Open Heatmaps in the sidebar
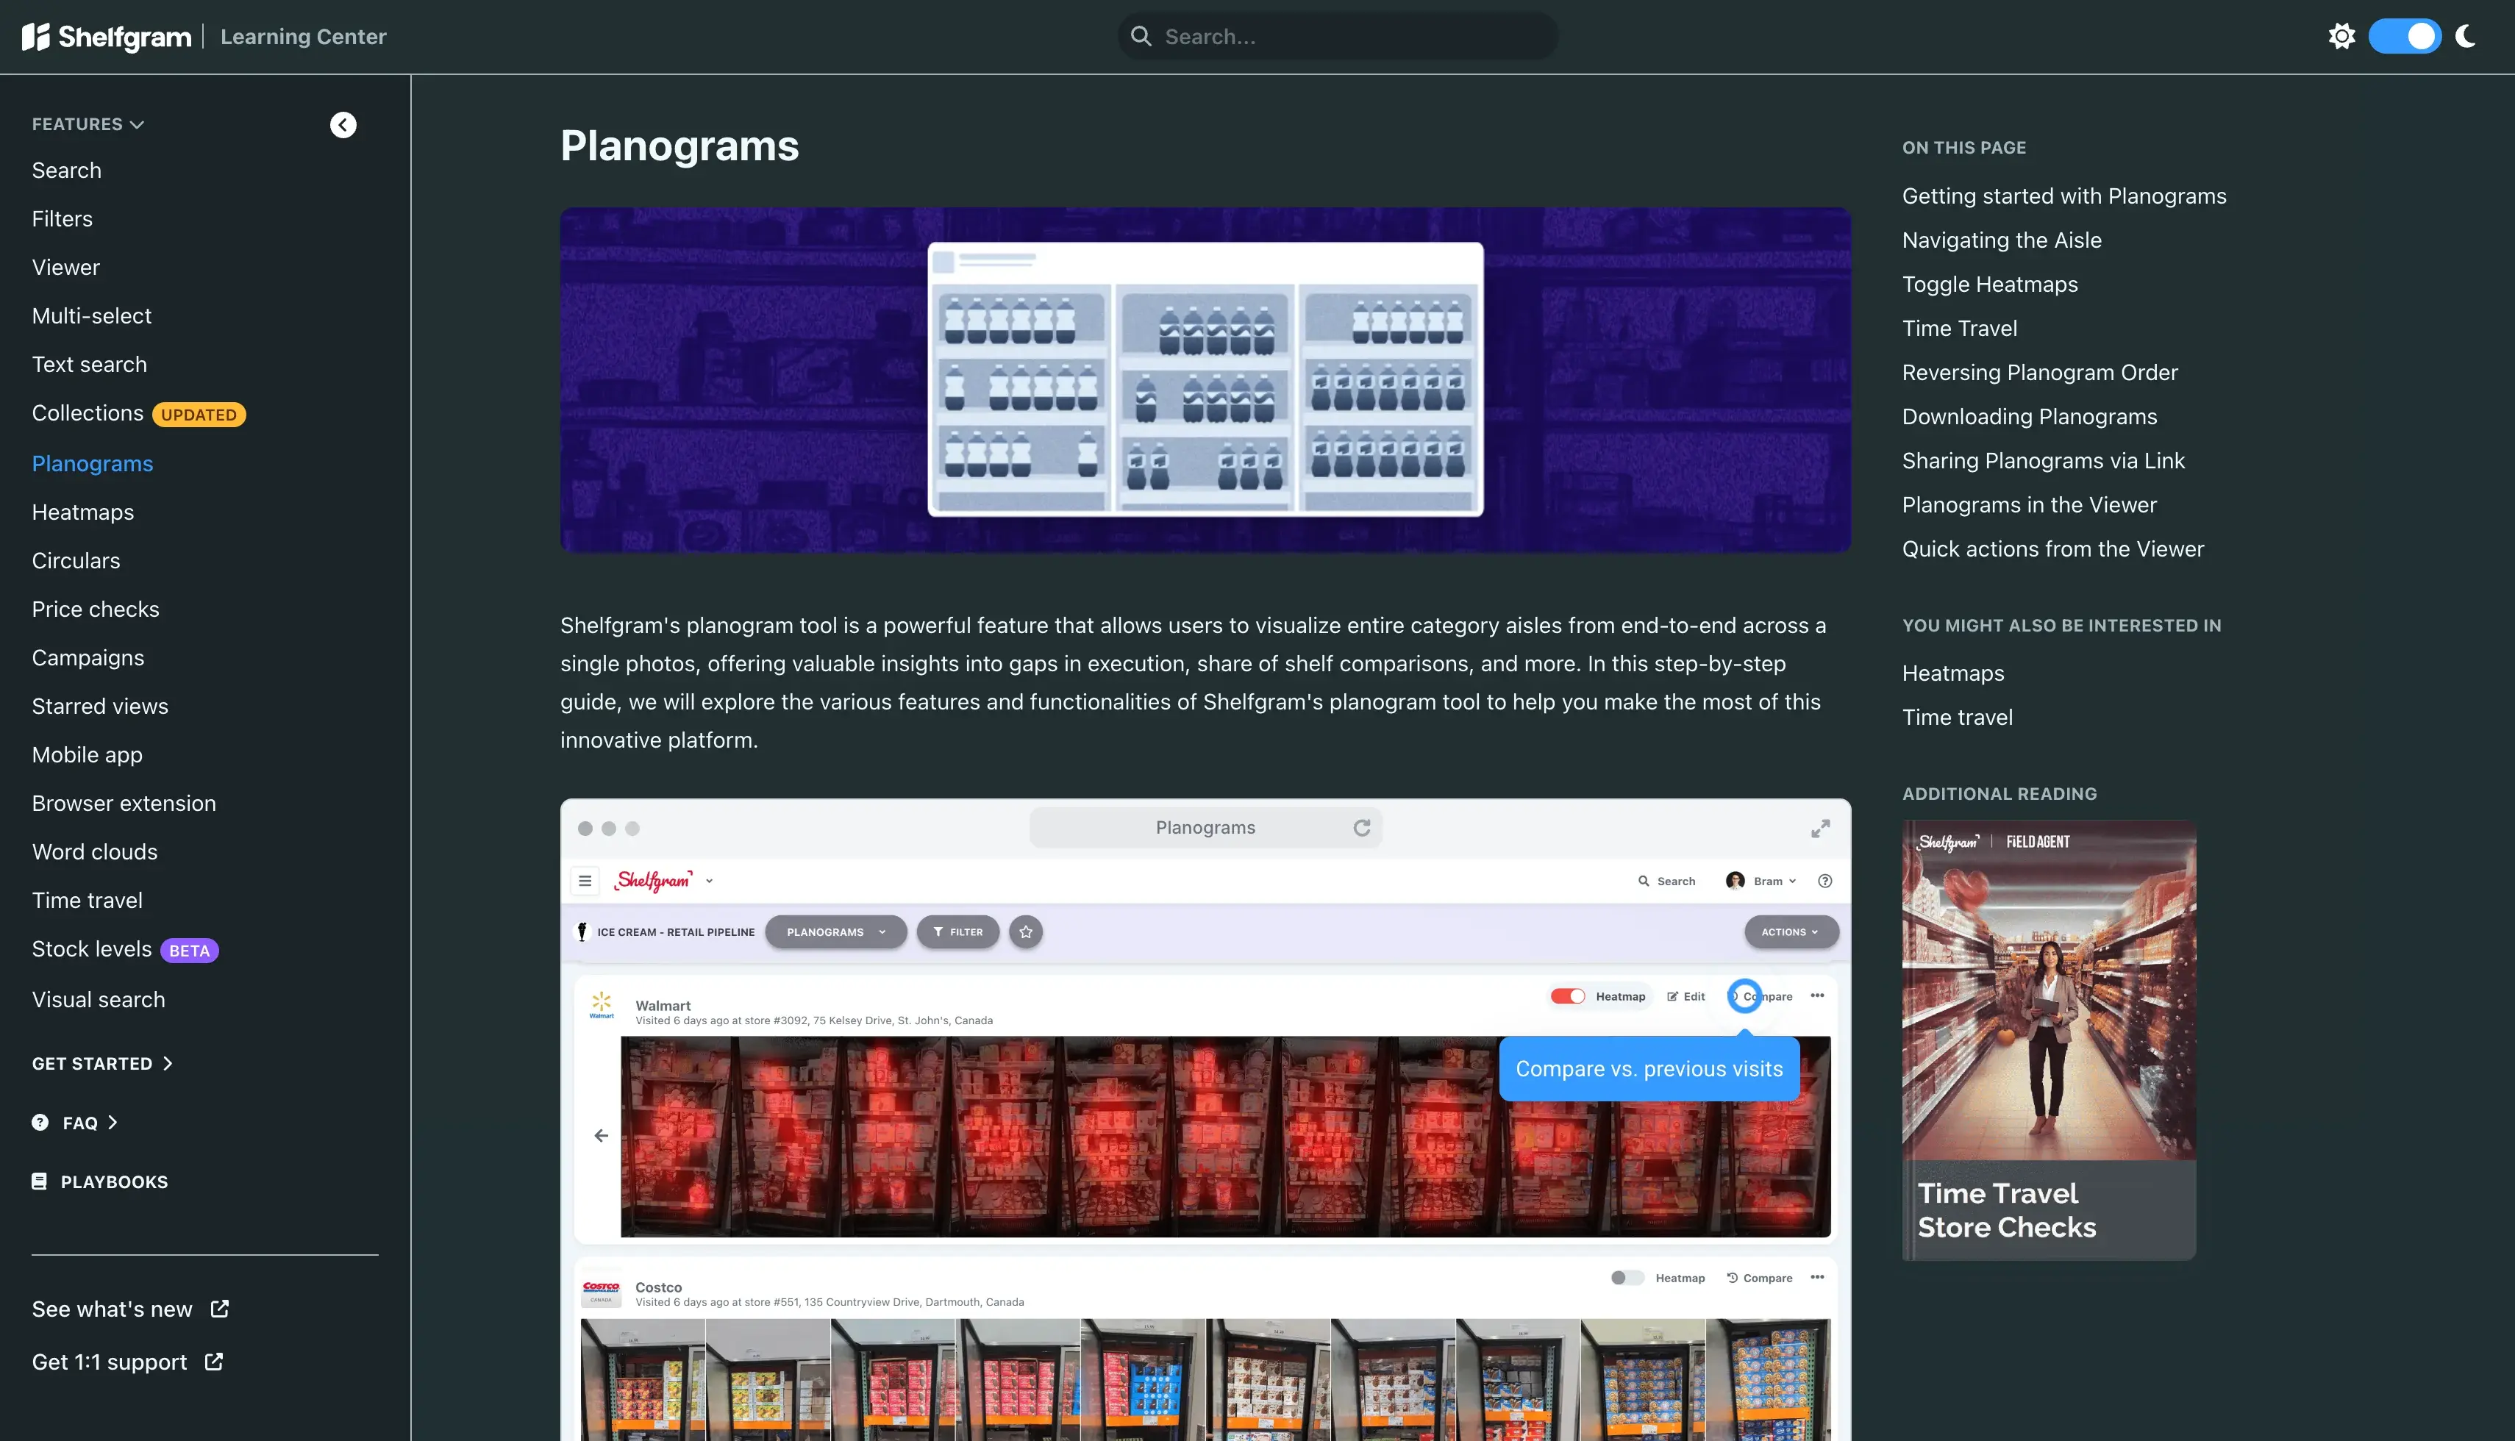Image resolution: width=2515 pixels, height=1441 pixels. [82, 512]
